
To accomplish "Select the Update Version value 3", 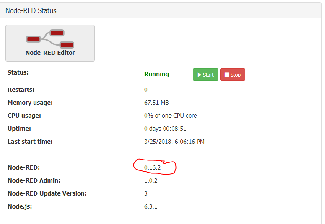I will click(146, 193).
